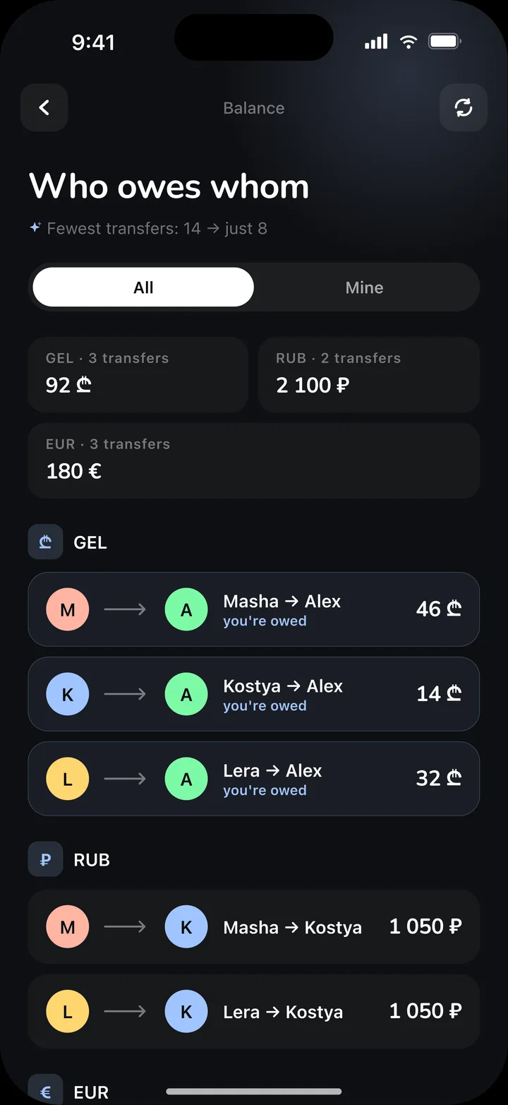Tap the sparkle icon beside Fewest transfers

click(x=35, y=228)
